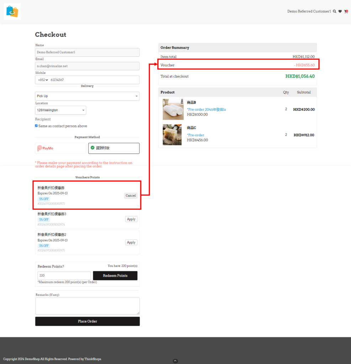Toggle Same as contact person checkbox
Image resolution: width=351 pixels, height=364 pixels.
tap(36, 126)
